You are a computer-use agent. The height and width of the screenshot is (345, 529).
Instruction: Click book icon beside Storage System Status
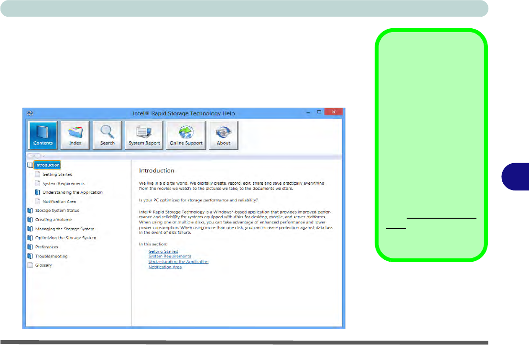click(30, 211)
